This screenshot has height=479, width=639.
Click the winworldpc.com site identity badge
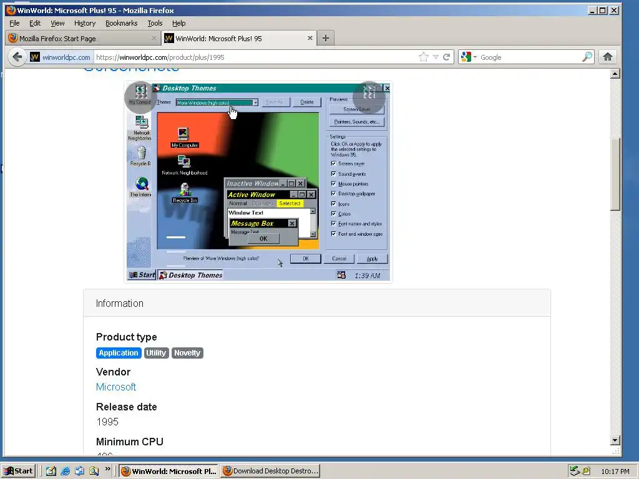coord(61,57)
